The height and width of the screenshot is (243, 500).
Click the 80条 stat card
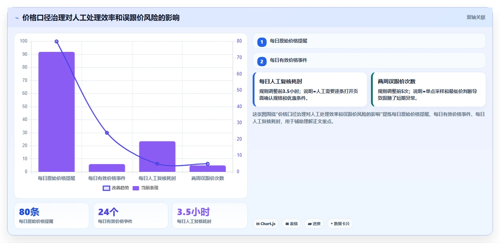[x=51, y=215]
